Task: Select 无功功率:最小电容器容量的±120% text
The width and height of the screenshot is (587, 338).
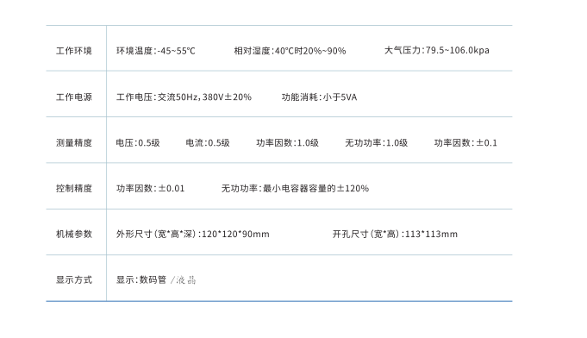Action: [x=295, y=188]
